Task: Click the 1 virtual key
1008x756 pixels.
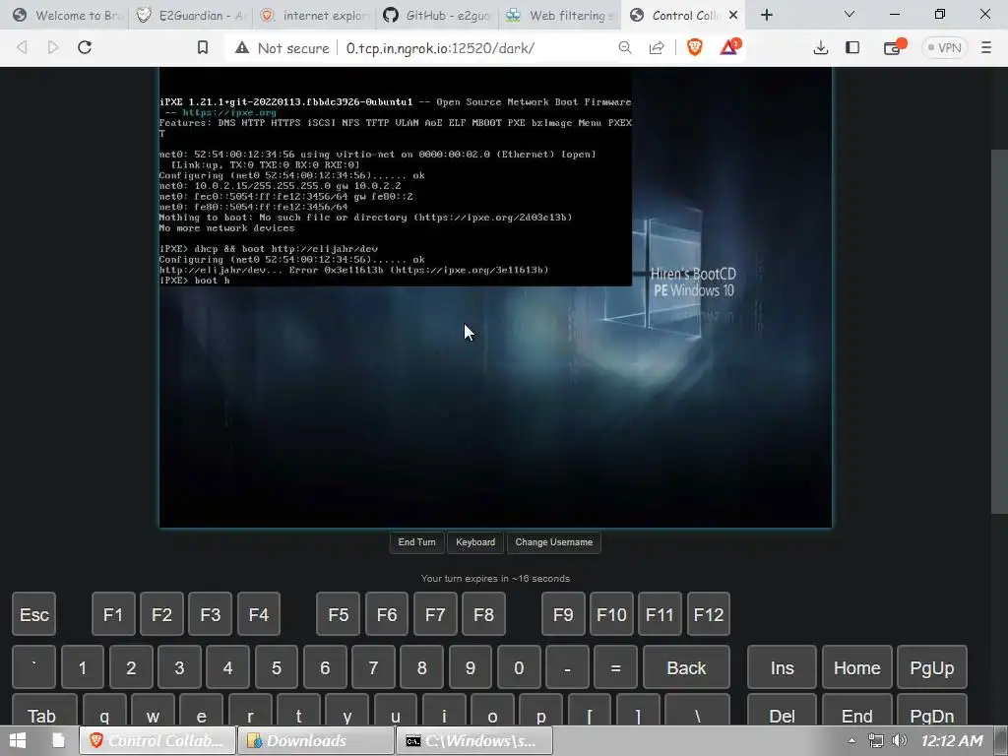Action: [83, 667]
